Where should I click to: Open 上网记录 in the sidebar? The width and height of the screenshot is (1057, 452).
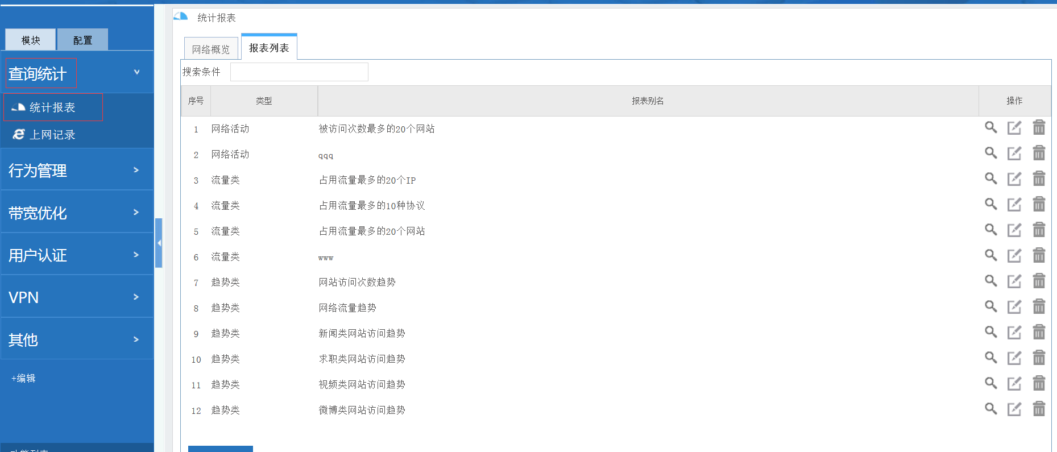click(52, 135)
